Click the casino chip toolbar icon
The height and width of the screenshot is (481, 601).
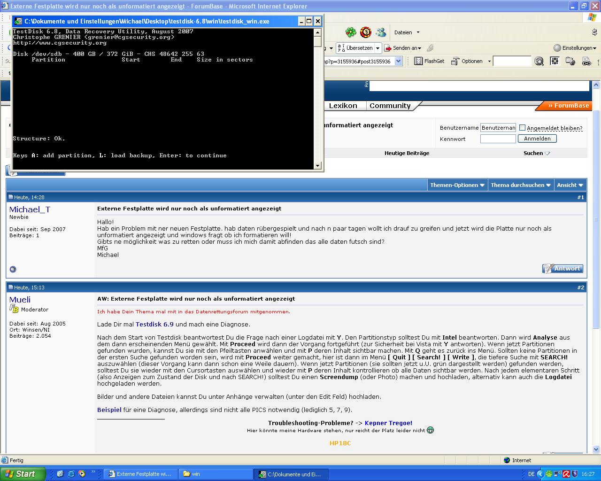click(x=366, y=32)
